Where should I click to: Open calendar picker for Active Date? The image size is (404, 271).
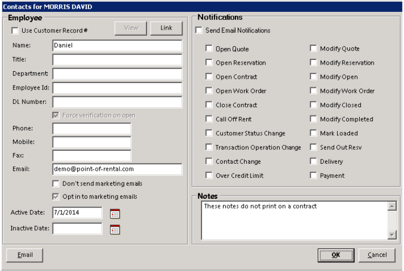115,214
